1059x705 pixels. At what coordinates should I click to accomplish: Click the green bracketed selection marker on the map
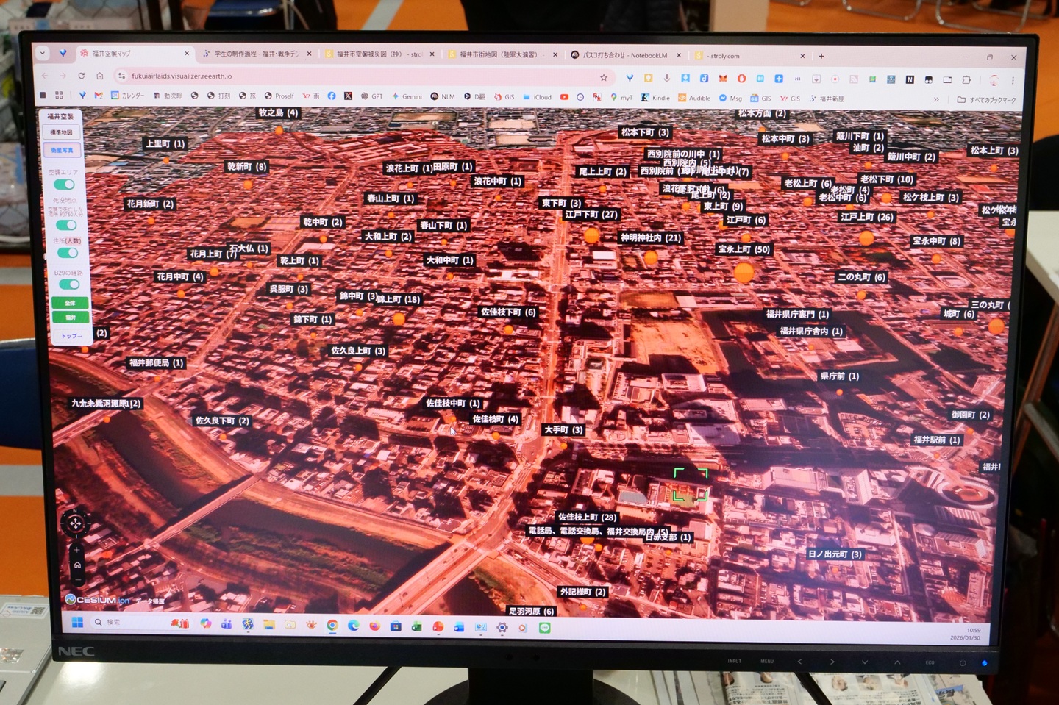coord(691,484)
